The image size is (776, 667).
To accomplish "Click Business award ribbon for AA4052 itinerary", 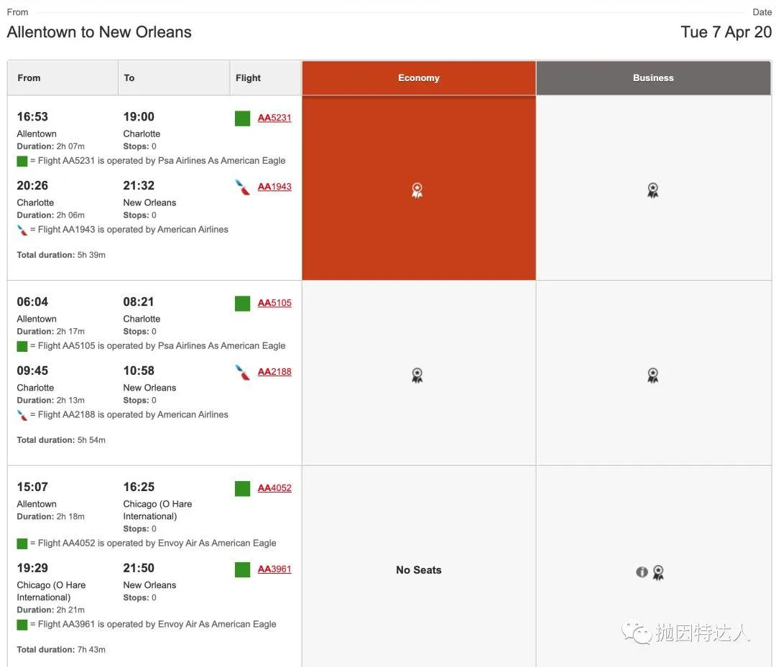I will click(659, 572).
